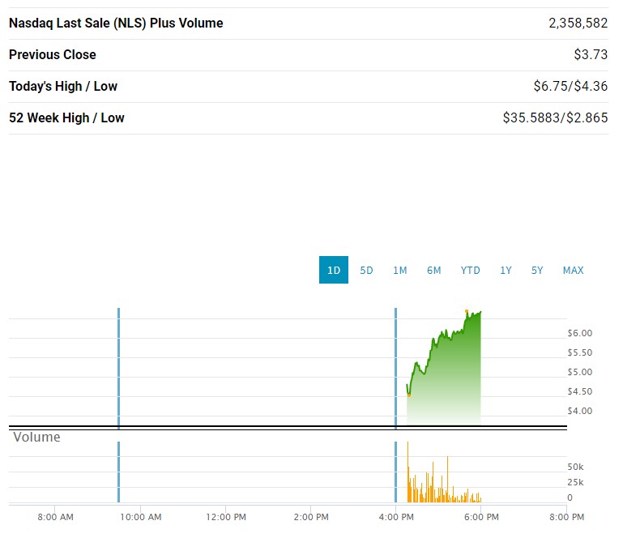Choose the 1M chart range
The height and width of the screenshot is (538, 623).
point(399,270)
